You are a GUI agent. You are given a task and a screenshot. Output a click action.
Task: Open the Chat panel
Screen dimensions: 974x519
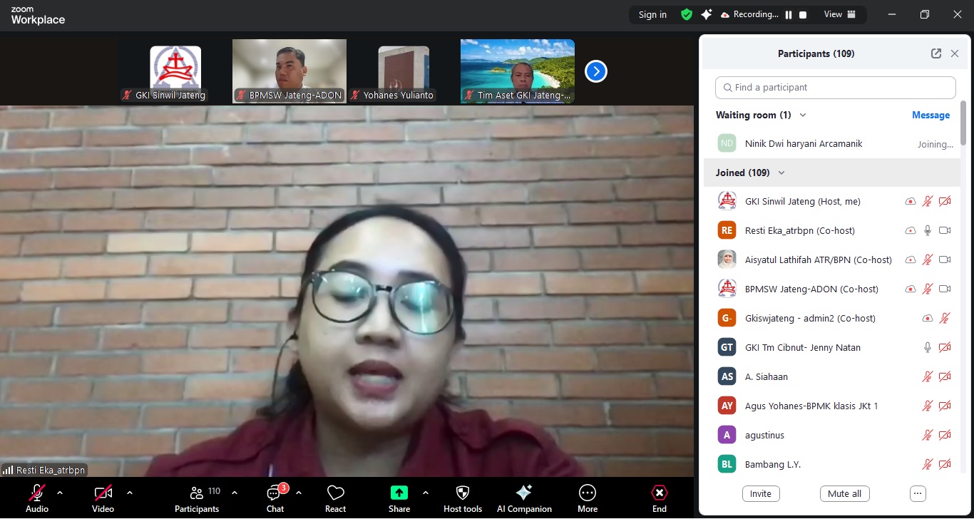click(275, 493)
